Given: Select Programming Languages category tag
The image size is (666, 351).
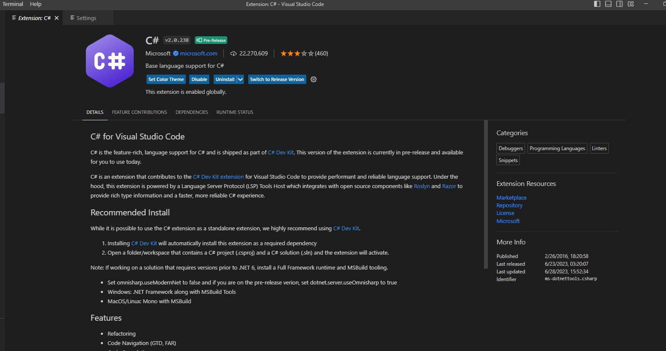Looking at the screenshot, I should coord(557,148).
